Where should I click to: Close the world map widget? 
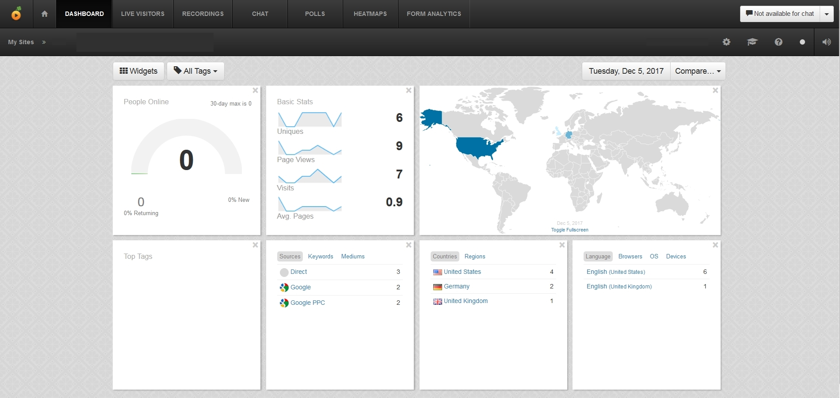715,91
